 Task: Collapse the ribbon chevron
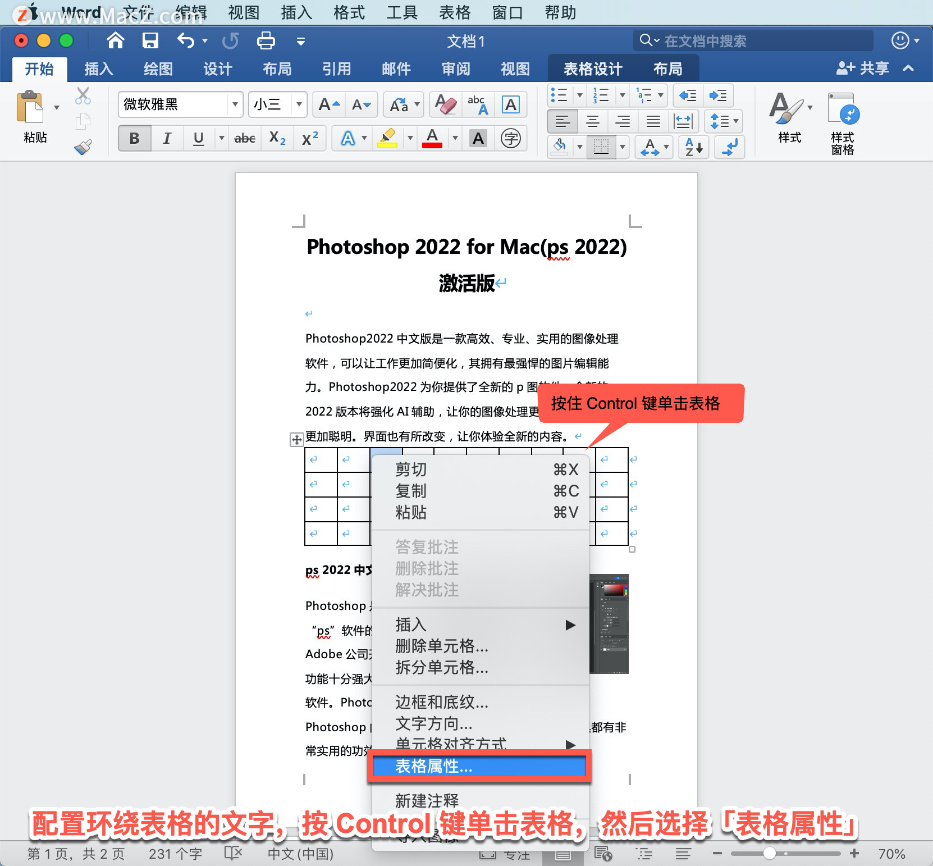[x=908, y=69]
